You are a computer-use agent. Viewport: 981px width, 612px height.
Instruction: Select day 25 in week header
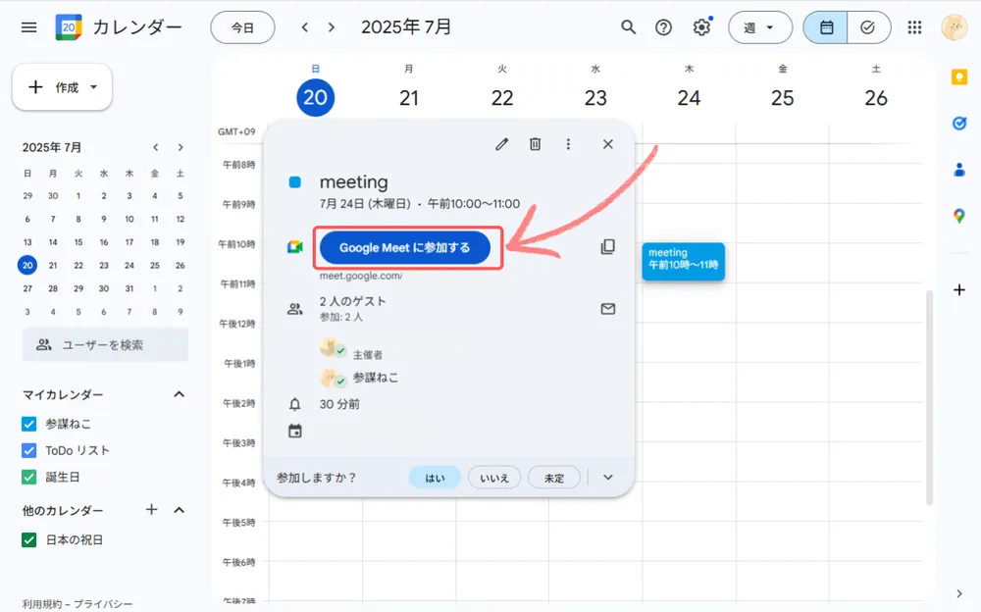point(783,98)
